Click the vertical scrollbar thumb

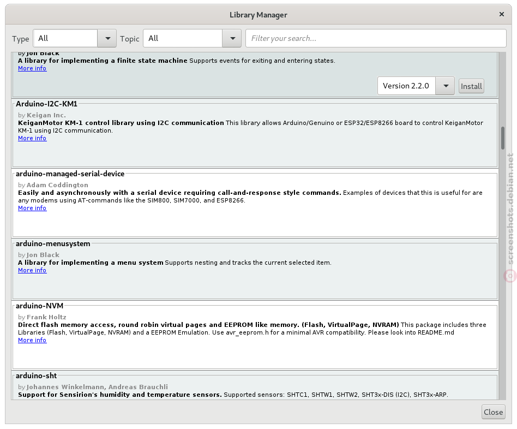(502, 138)
